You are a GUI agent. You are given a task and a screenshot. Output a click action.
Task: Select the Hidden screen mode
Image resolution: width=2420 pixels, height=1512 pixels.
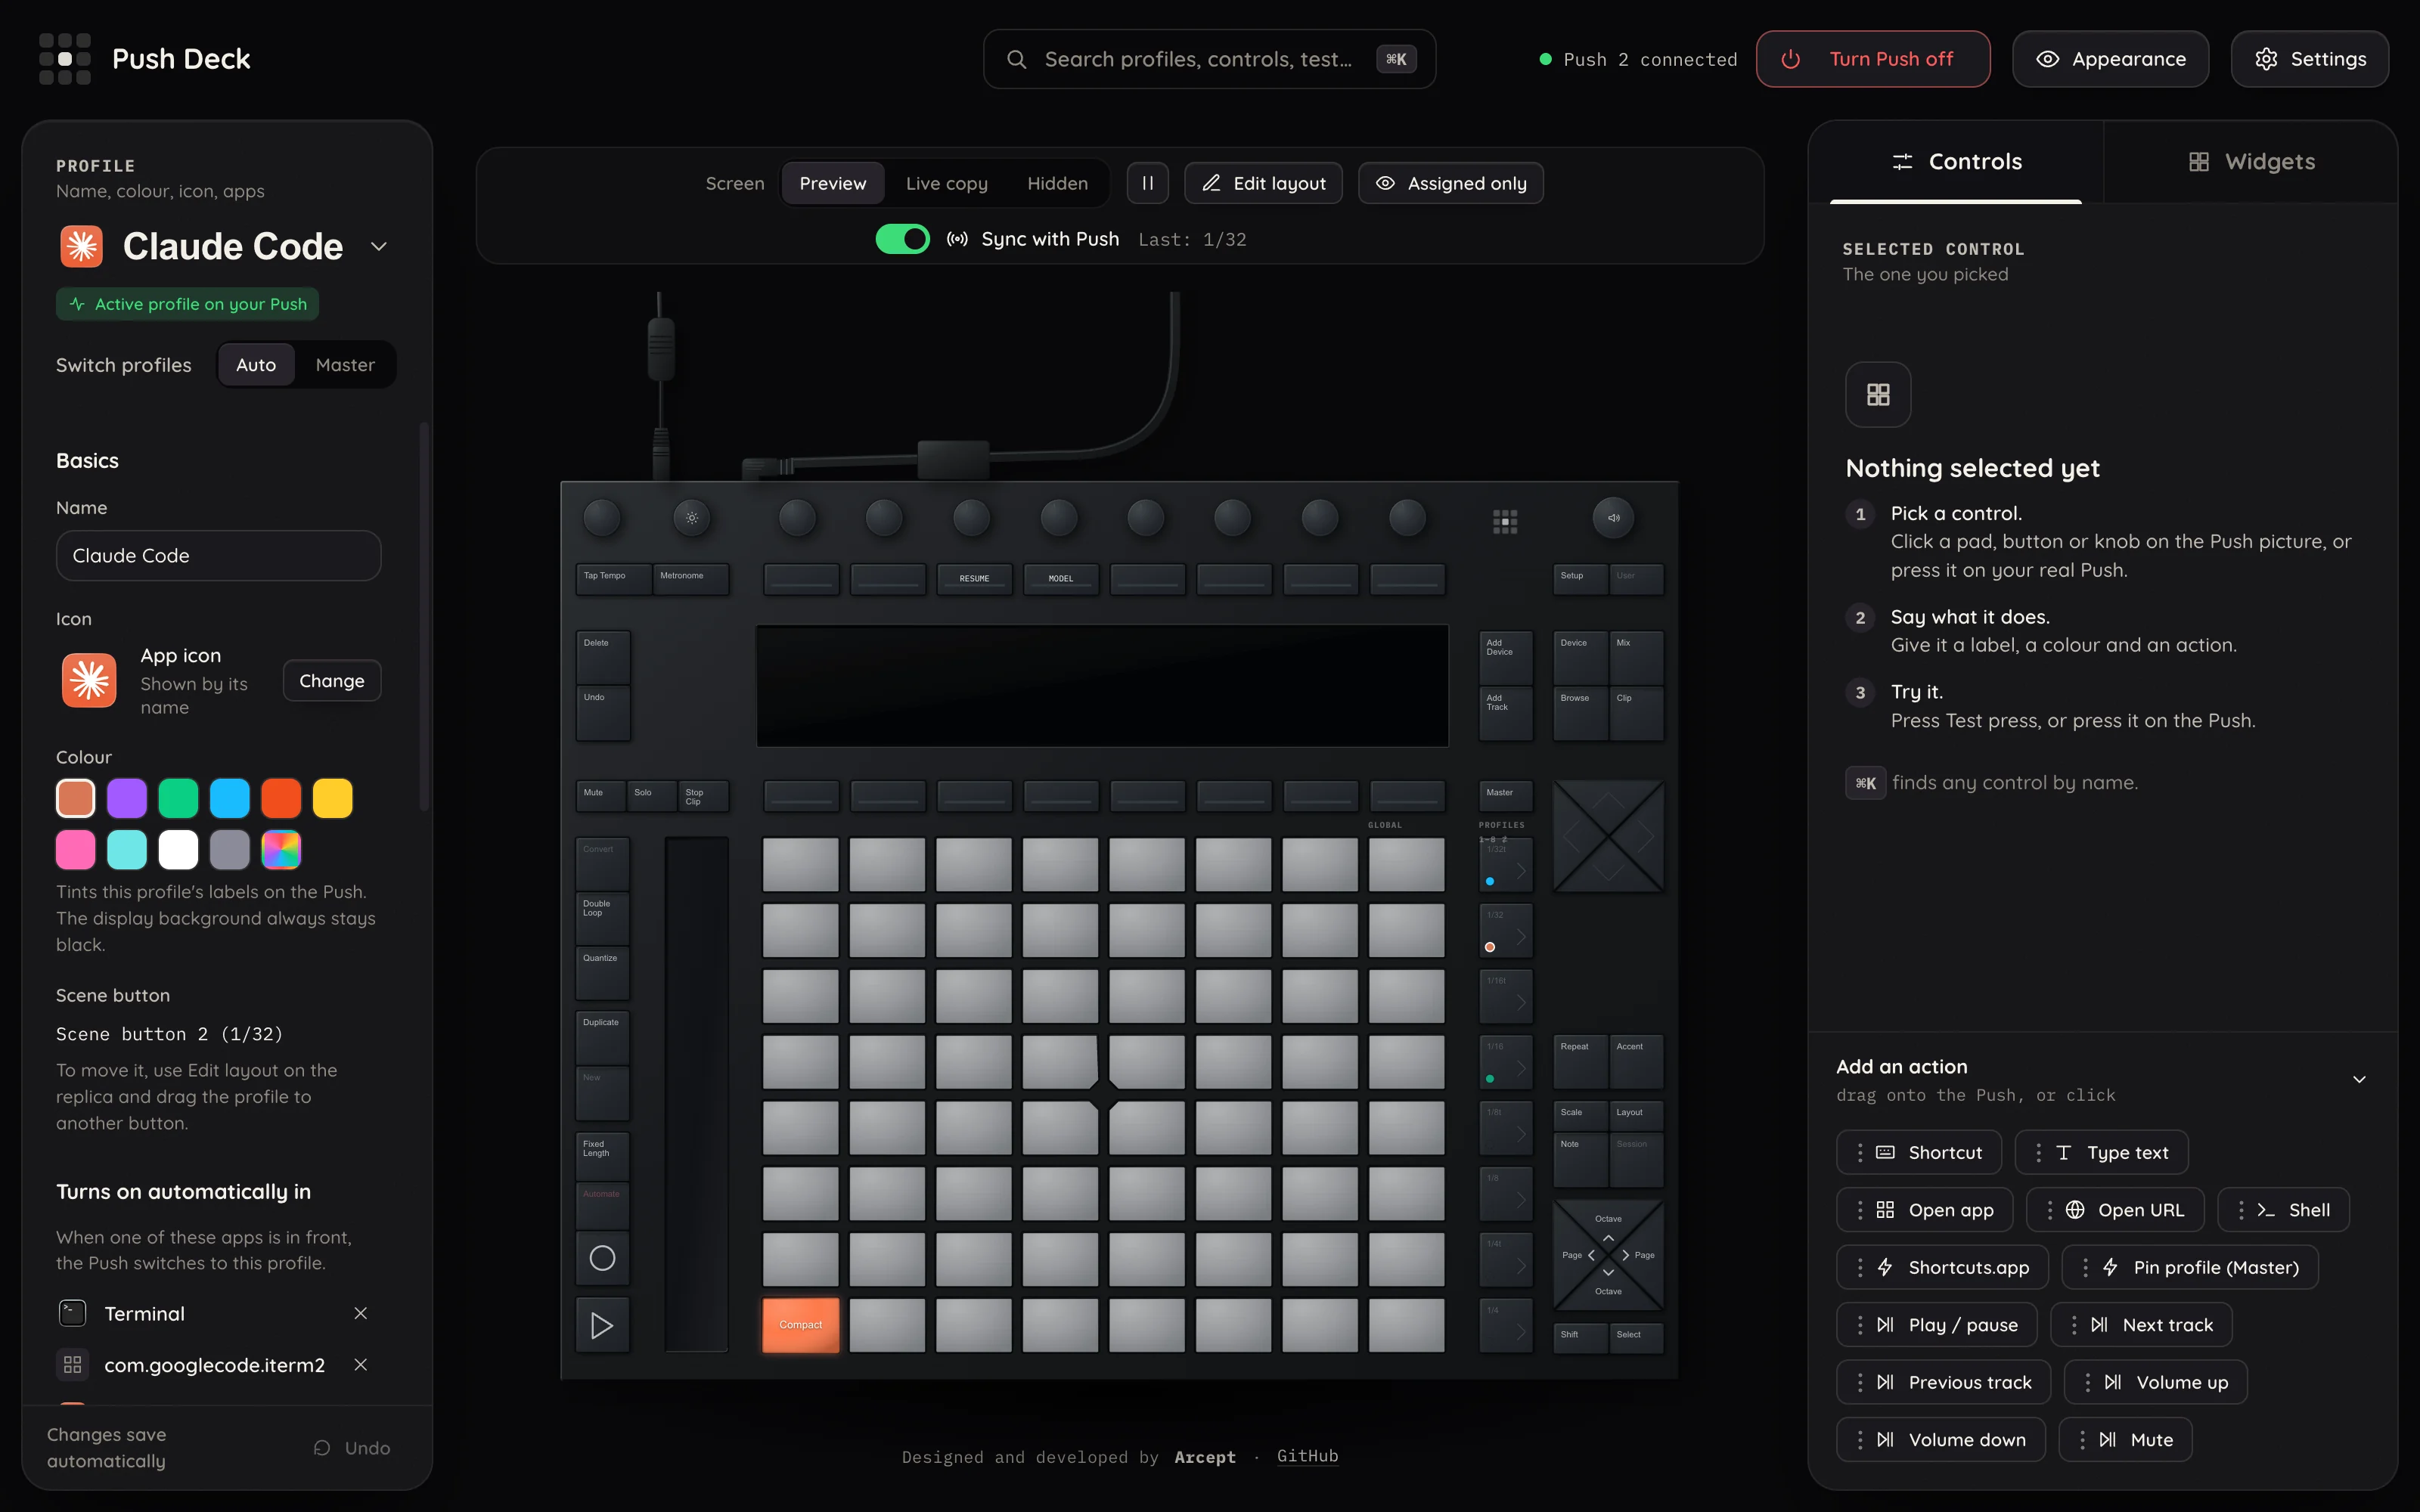click(x=1057, y=183)
